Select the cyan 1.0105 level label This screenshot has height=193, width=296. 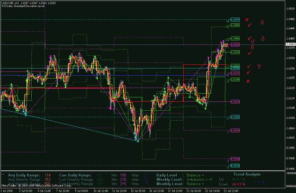235,117
